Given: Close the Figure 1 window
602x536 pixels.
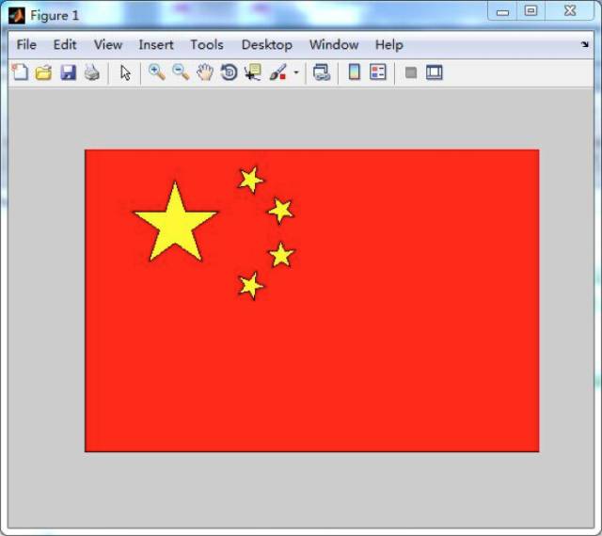Looking at the screenshot, I should [x=570, y=10].
